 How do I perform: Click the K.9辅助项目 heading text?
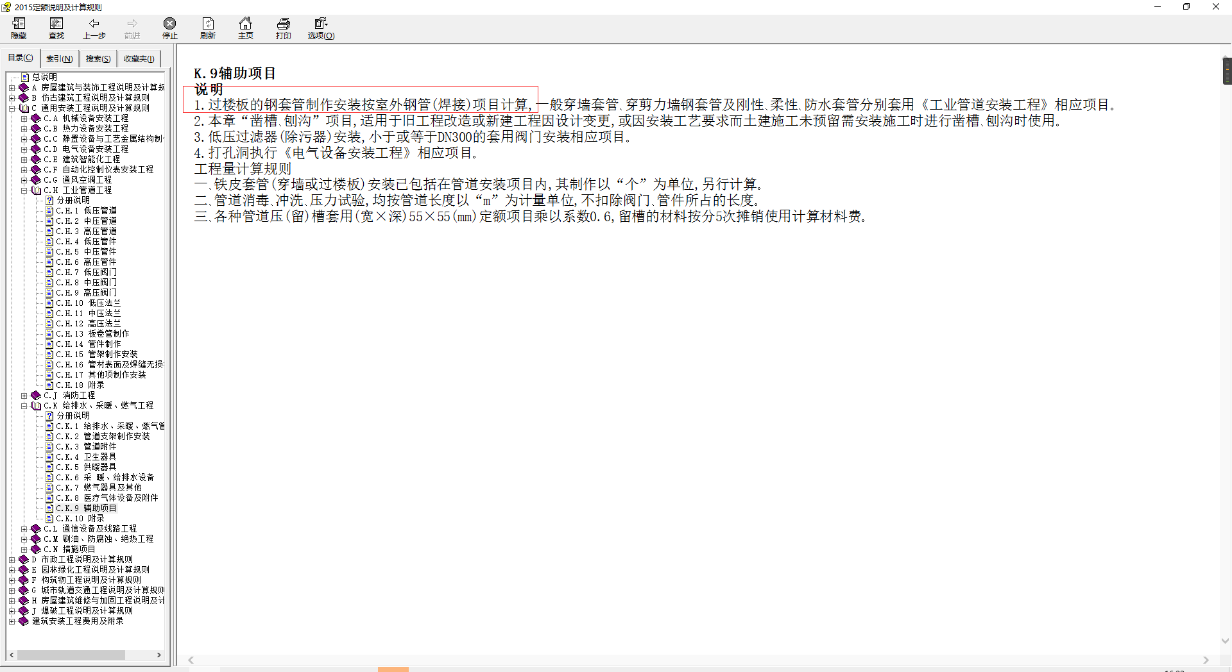[235, 73]
